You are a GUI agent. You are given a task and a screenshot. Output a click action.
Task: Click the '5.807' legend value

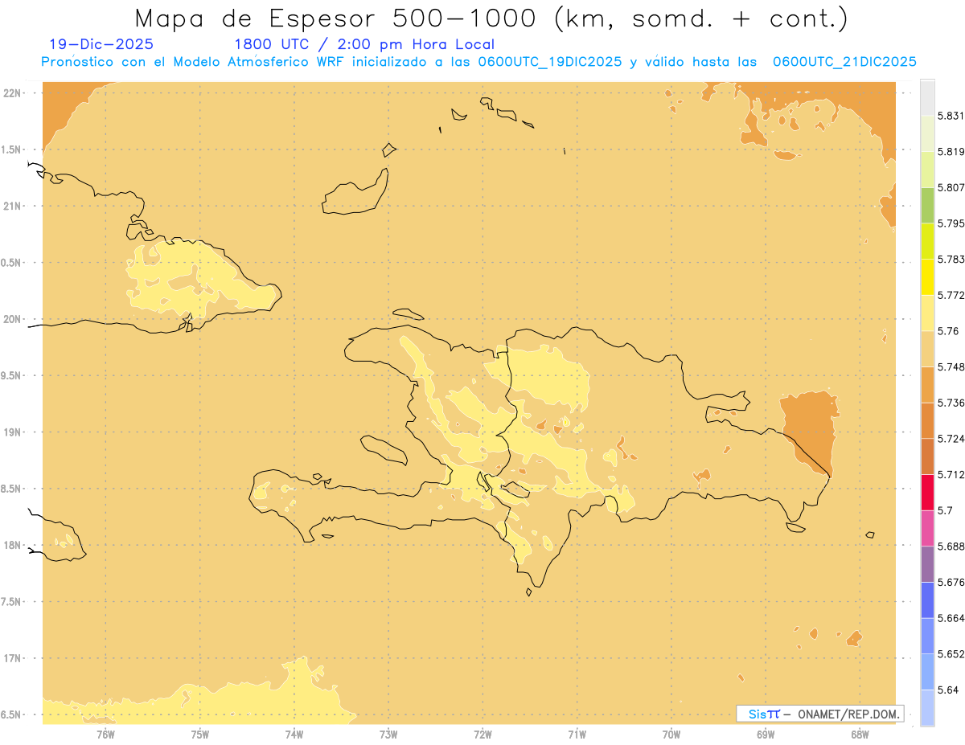pyautogui.click(x=951, y=187)
